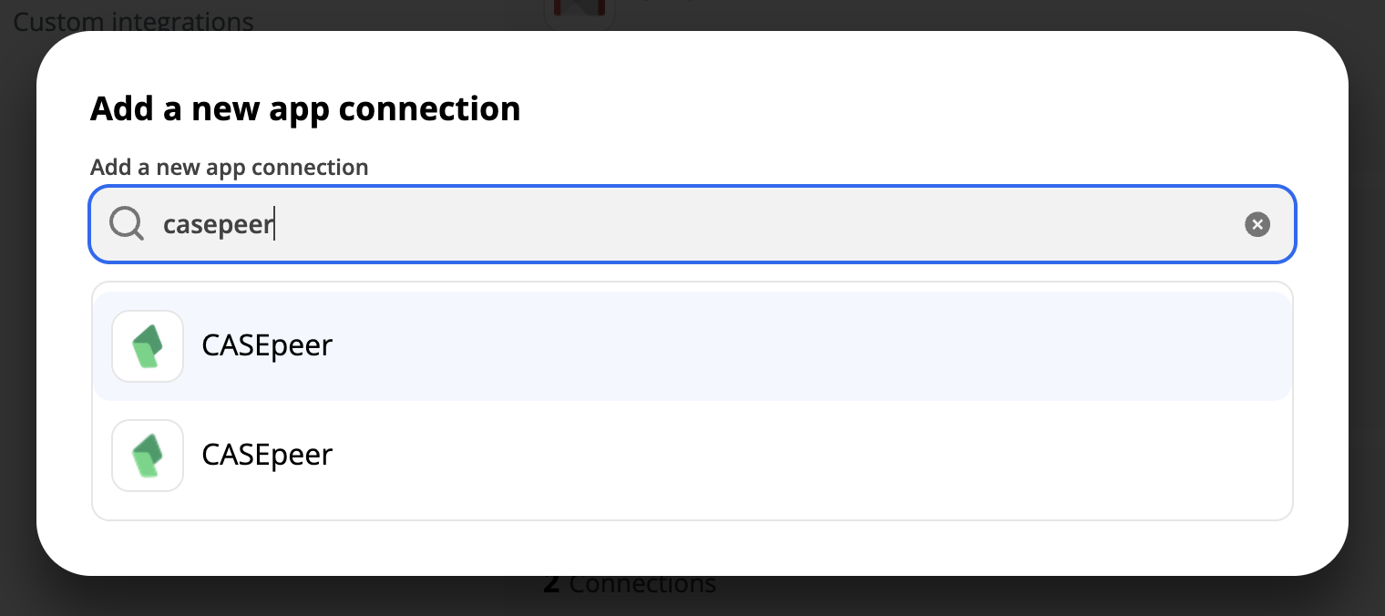Click the Custom integrations heading
This screenshot has width=1385, height=616.
point(133,22)
